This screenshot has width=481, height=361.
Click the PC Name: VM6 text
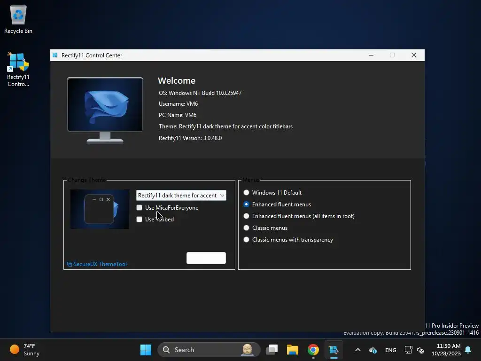[x=178, y=115]
